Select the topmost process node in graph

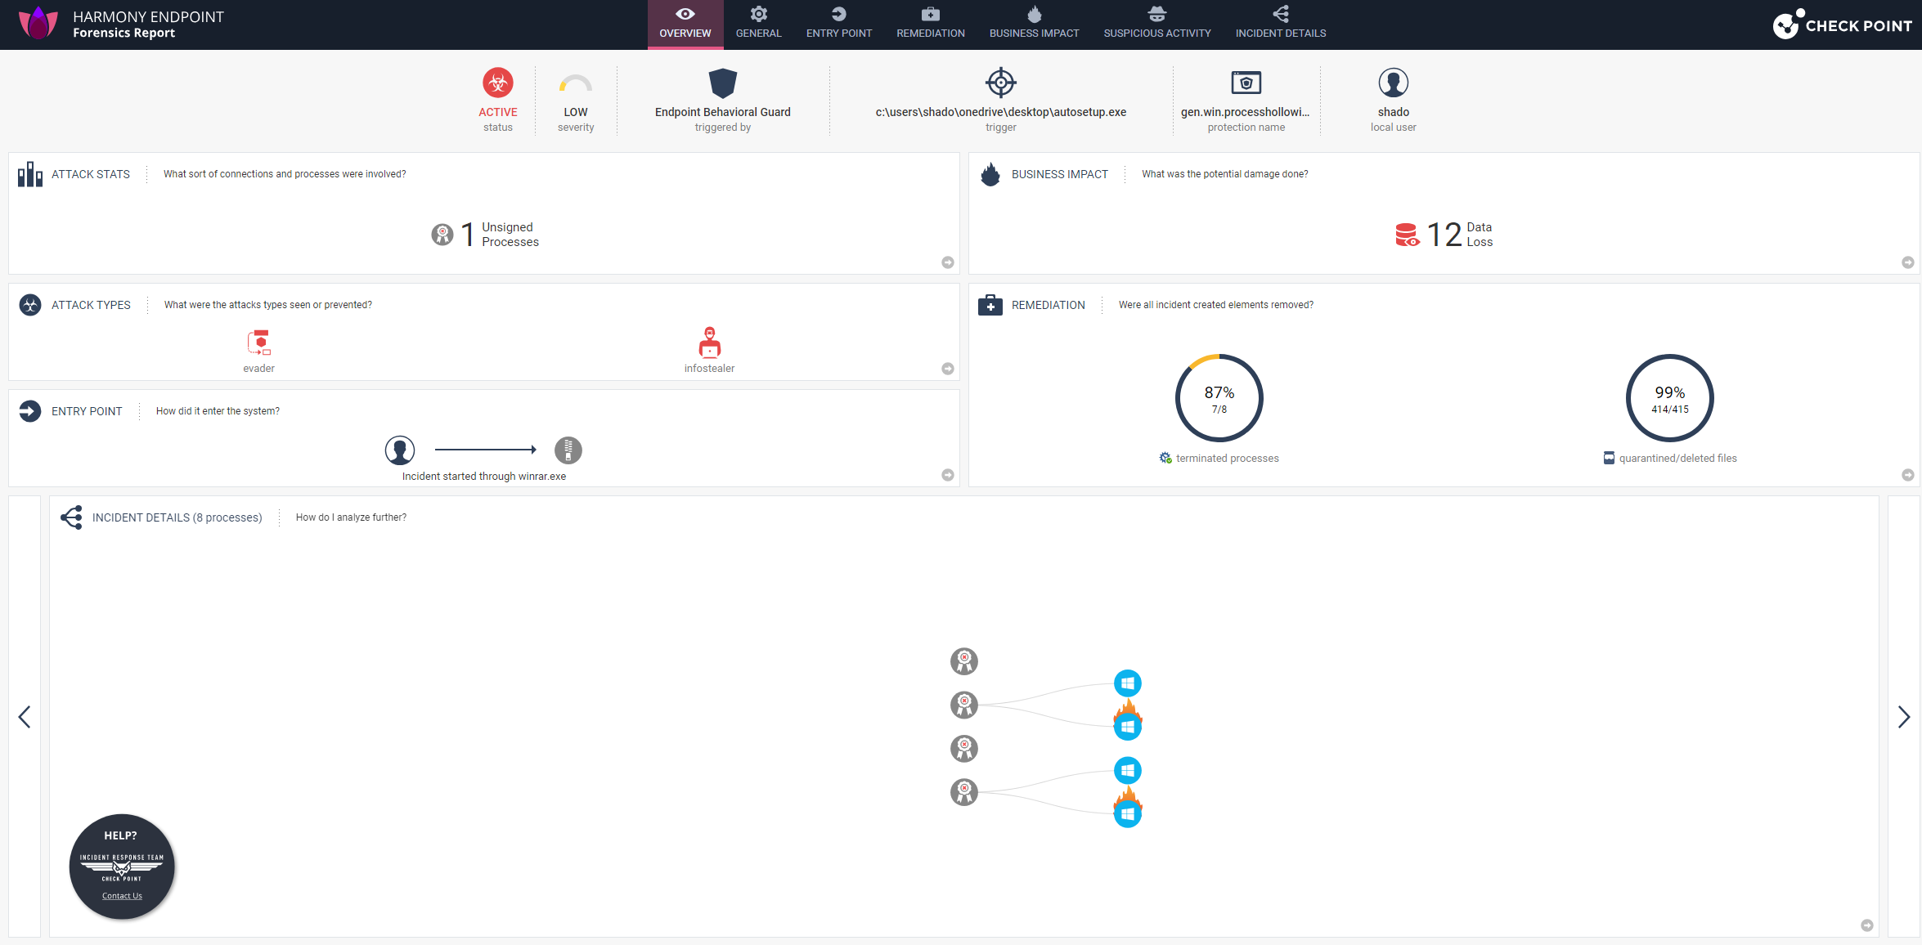tap(963, 661)
